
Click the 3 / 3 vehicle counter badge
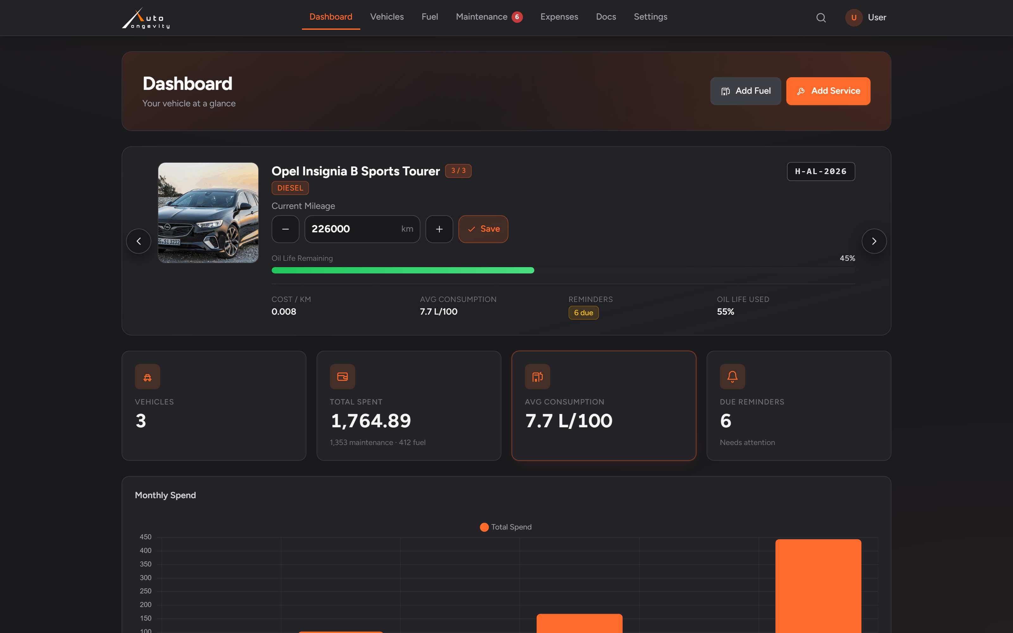click(458, 171)
